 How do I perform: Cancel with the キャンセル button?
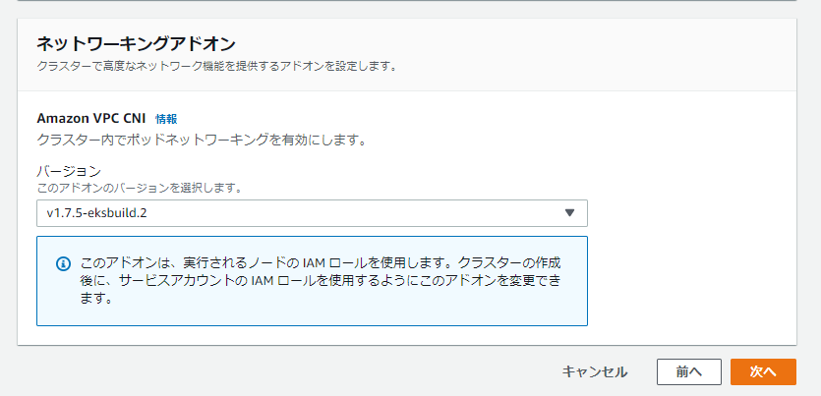pos(594,371)
